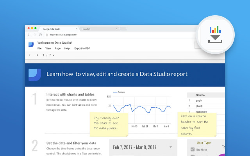The height and width of the screenshot is (156, 250).
Task: Open the Help menu
Action: [67, 48]
